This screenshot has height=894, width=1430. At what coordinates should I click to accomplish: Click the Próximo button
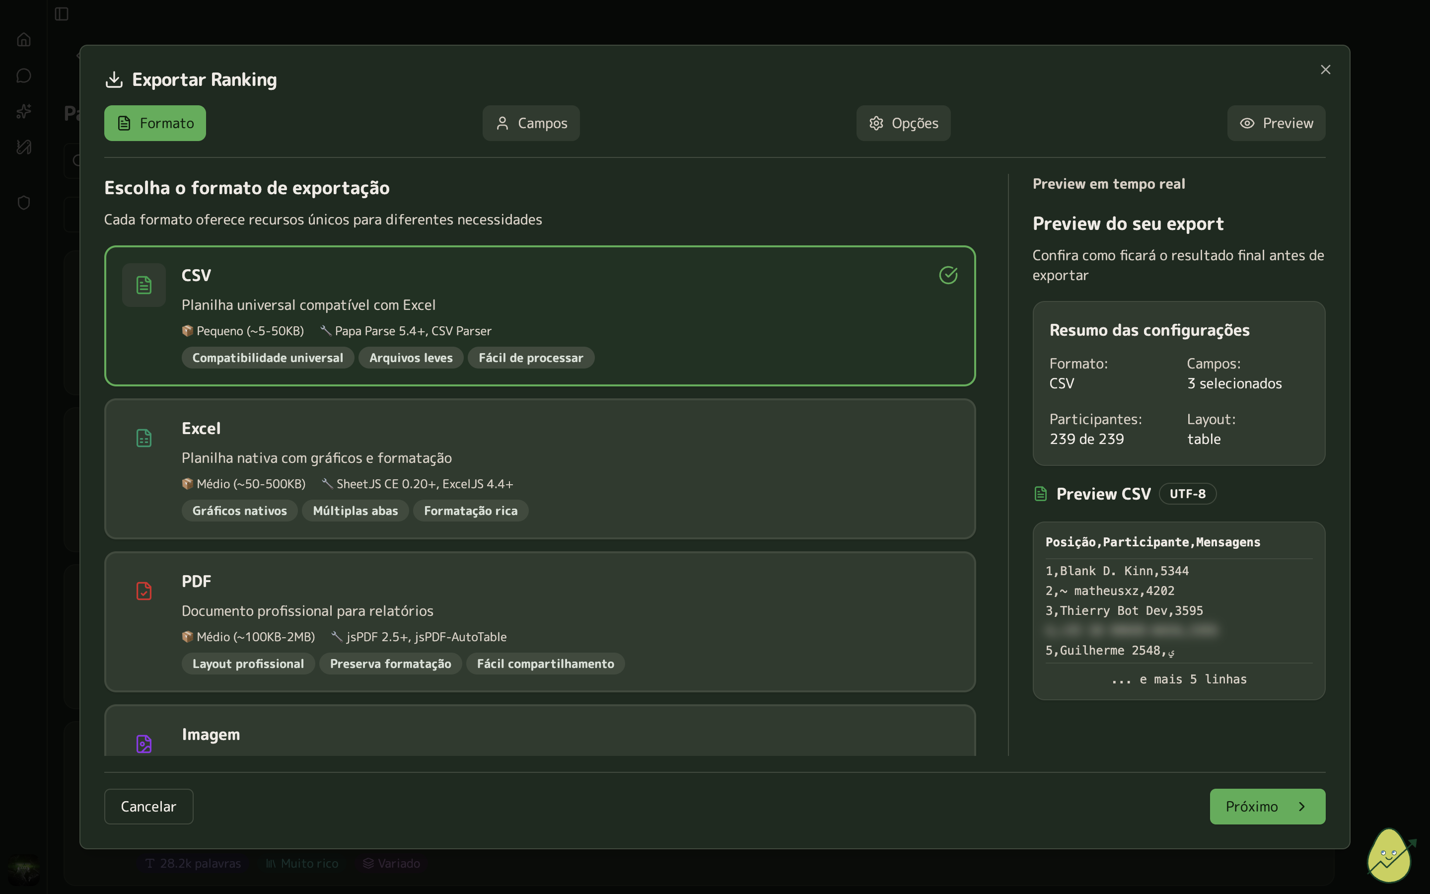click(1267, 807)
